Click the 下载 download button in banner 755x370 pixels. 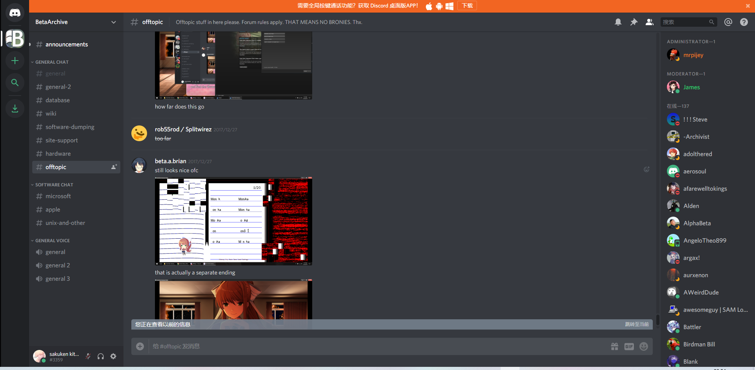pyautogui.click(x=467, y=6)
